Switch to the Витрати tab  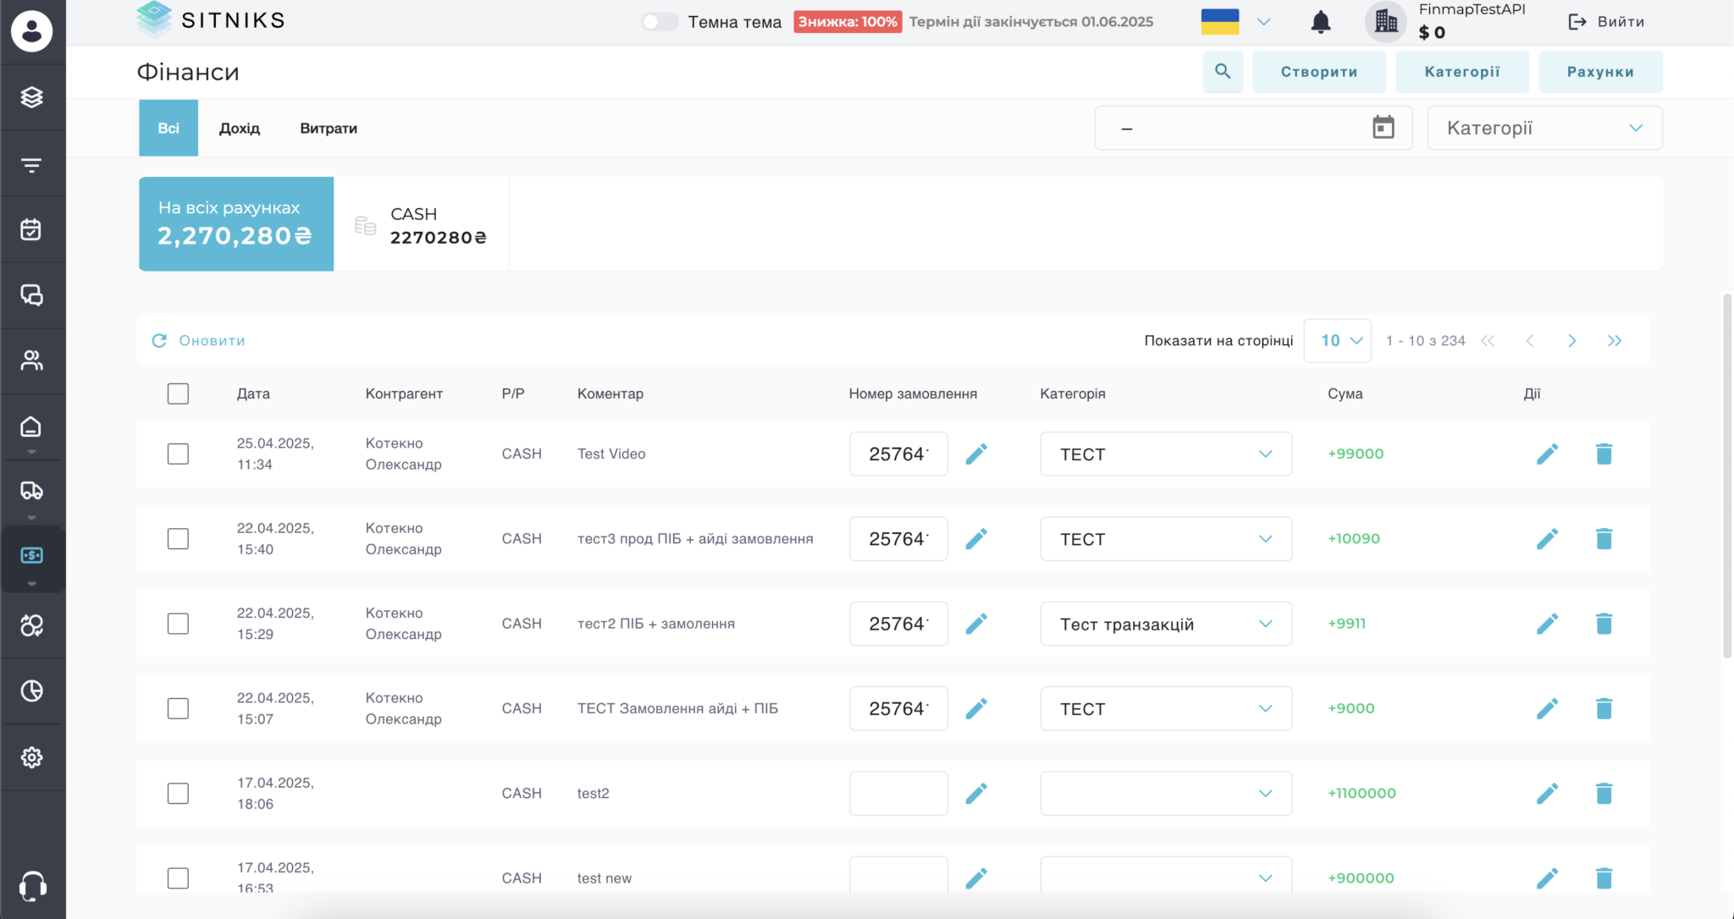tap(329, 128)
